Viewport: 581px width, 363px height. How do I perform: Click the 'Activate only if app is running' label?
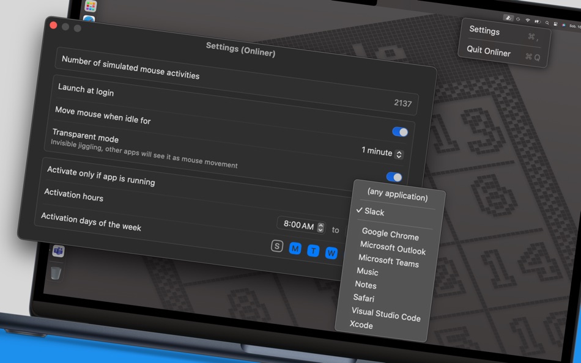(101, 176)
